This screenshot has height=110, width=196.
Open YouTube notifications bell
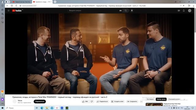click(184, 11)
